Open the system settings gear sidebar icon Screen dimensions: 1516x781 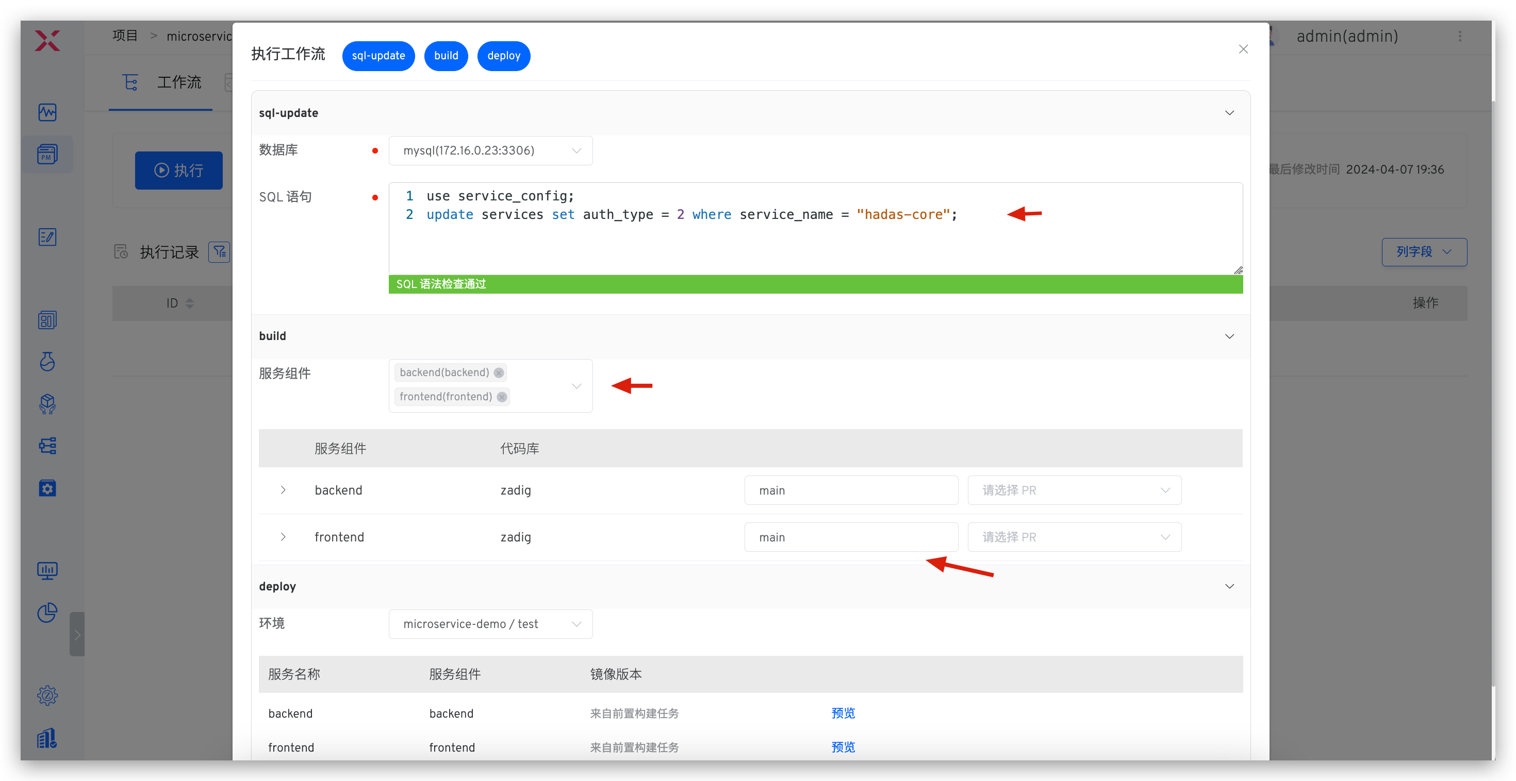[x=47, y=695]
